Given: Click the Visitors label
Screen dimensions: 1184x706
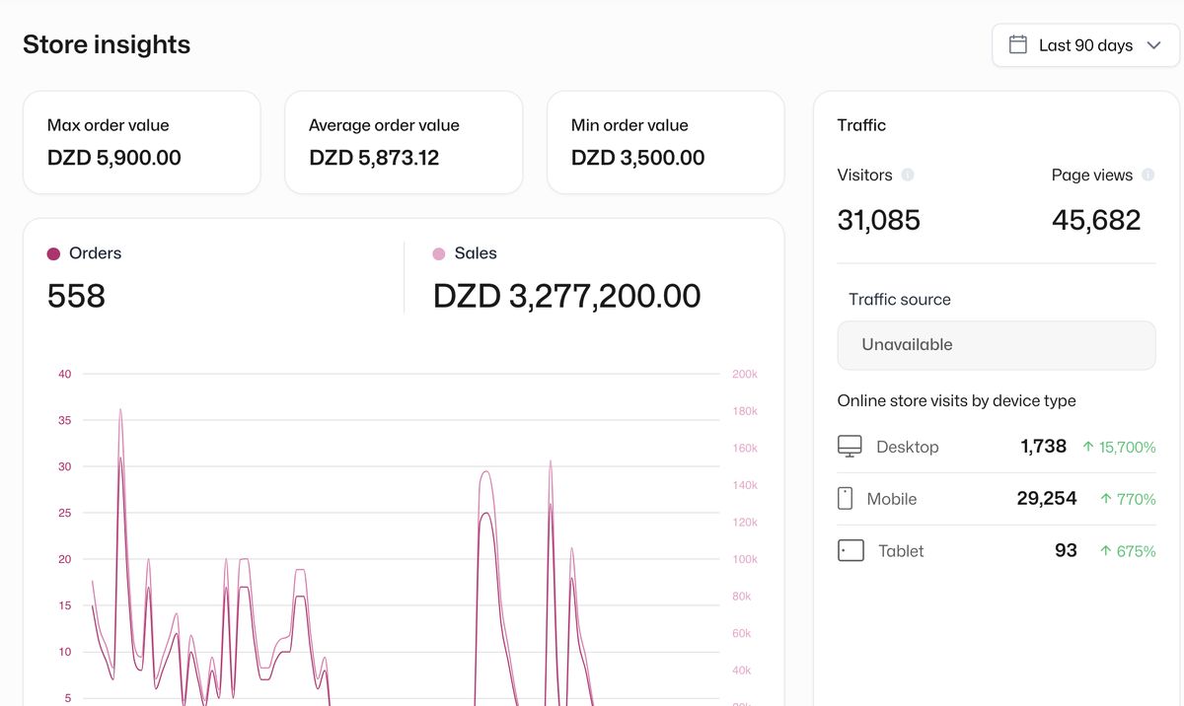Looking at the screenshot, I should click(864, 175).
